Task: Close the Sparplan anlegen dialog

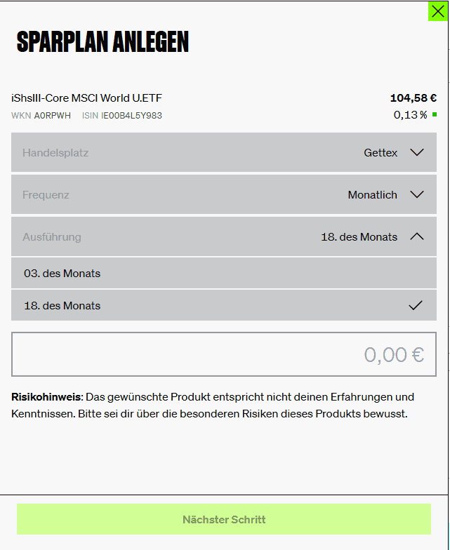Action: tap(438, 11)
